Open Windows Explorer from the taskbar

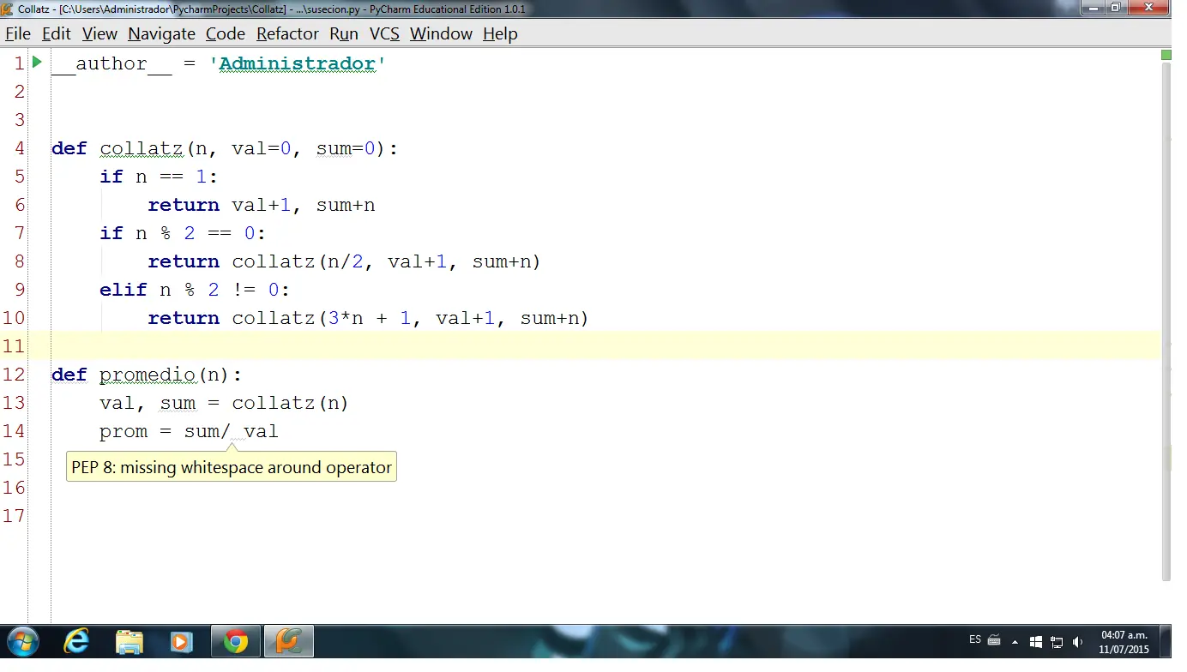click(130, 641)
